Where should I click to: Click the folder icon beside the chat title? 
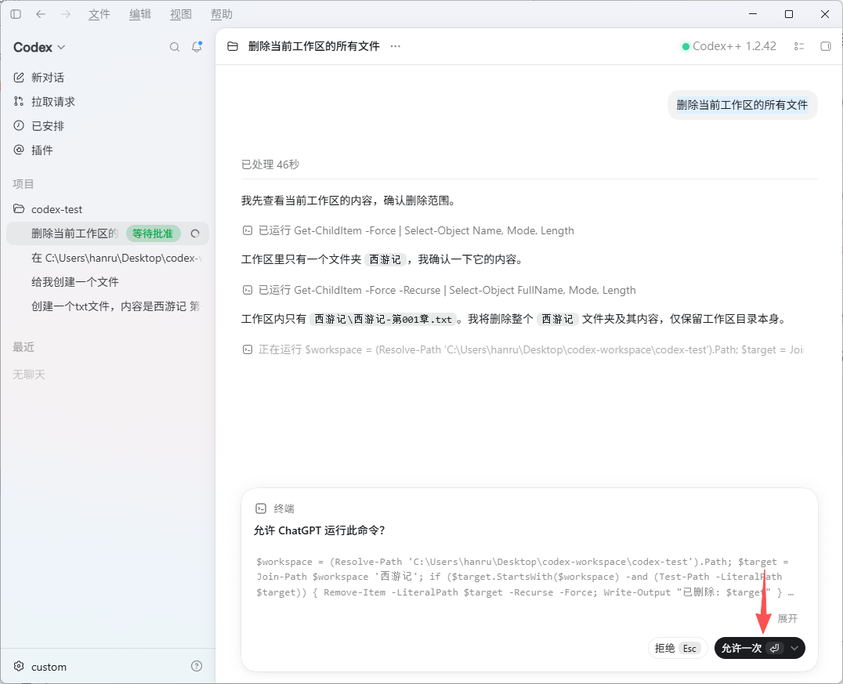pyautogui.click(x=233, y=46)
